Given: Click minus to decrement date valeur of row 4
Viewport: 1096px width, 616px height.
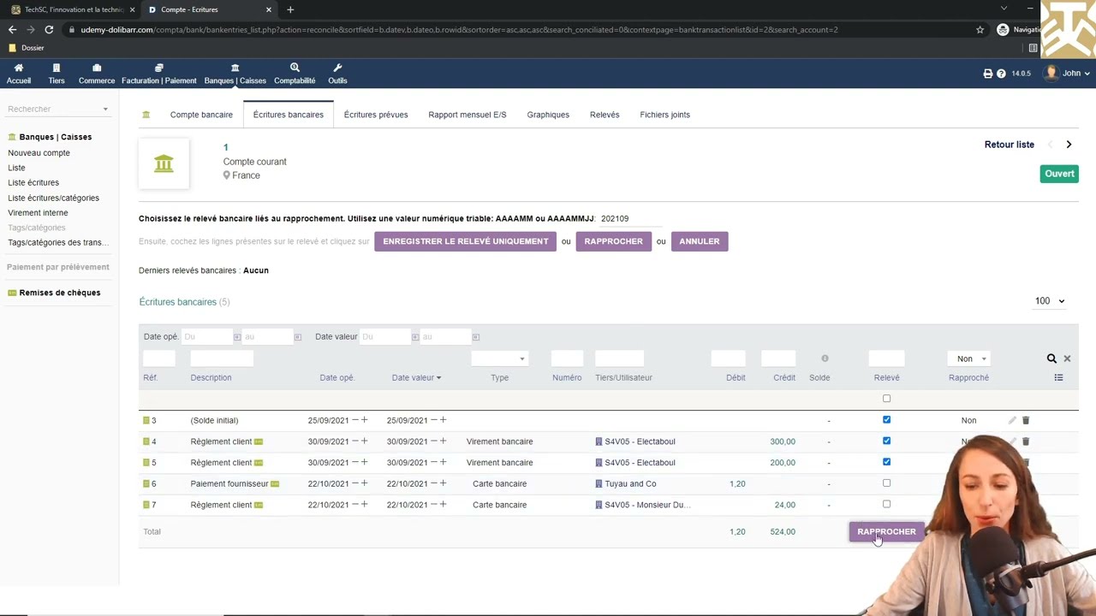Looking at the screenshot, I should [434, 441].
